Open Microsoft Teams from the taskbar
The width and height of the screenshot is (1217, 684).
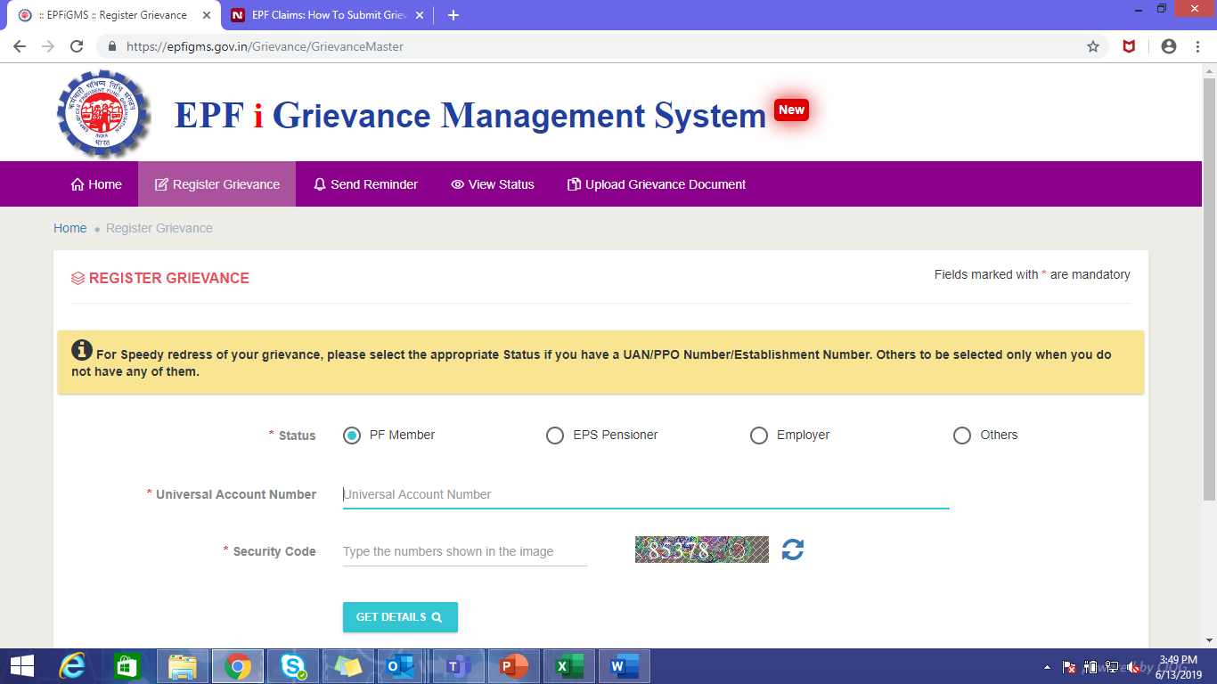point(459,666)
